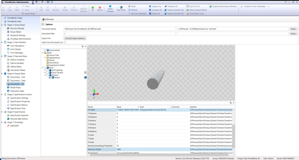The height and width of the screenshot is (160, 299).
Task: Expand the Appearances folder
Action: click(45, 58)
